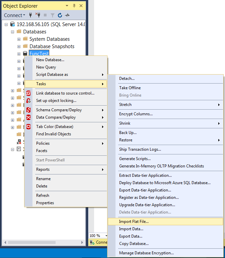Select Import Flat File from Tasks submenu
This screenshot has width=225, height=258.
pos(134,222)
